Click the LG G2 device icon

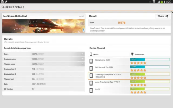(91, 90)
